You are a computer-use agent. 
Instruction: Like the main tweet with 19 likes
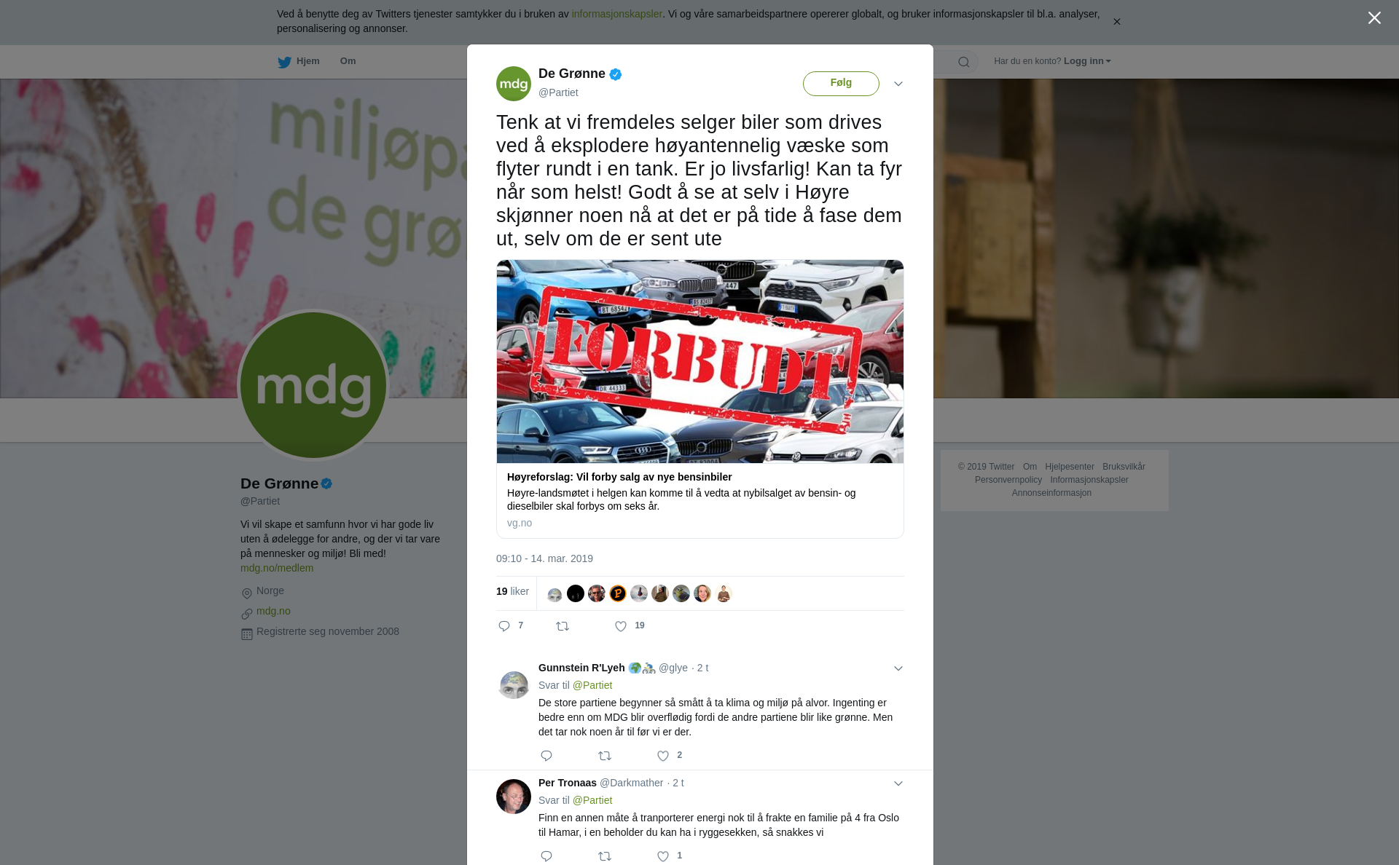pos(621,626)
